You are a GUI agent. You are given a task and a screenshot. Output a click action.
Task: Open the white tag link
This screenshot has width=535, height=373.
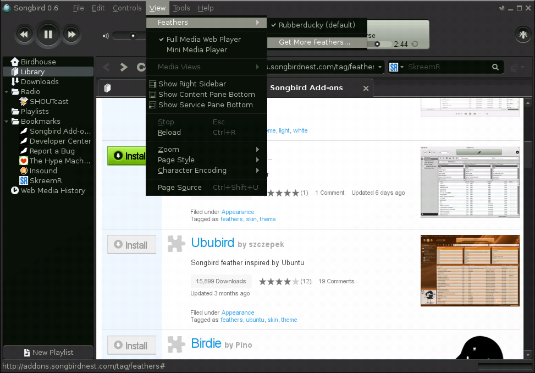(300, 130)
